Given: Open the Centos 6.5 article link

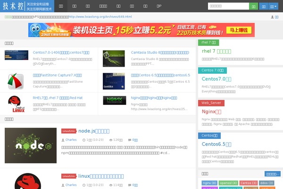Looking at the screenshot, I should tap(160, 75).
